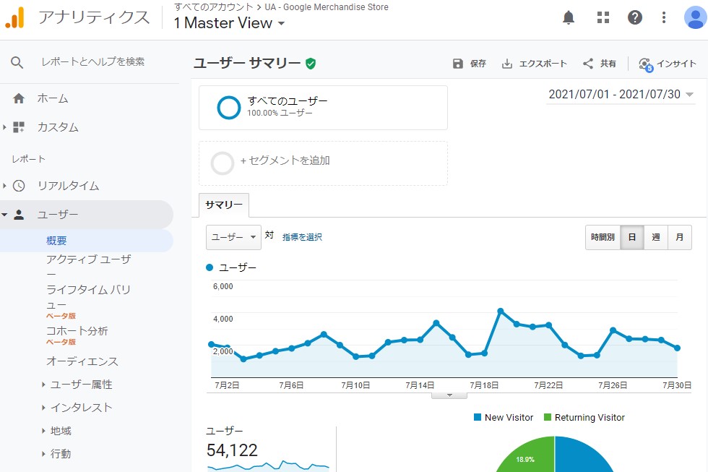Screen dimensions: 708x472
Task: Select 時間別 hourly granularity
Action: (603, 237)
